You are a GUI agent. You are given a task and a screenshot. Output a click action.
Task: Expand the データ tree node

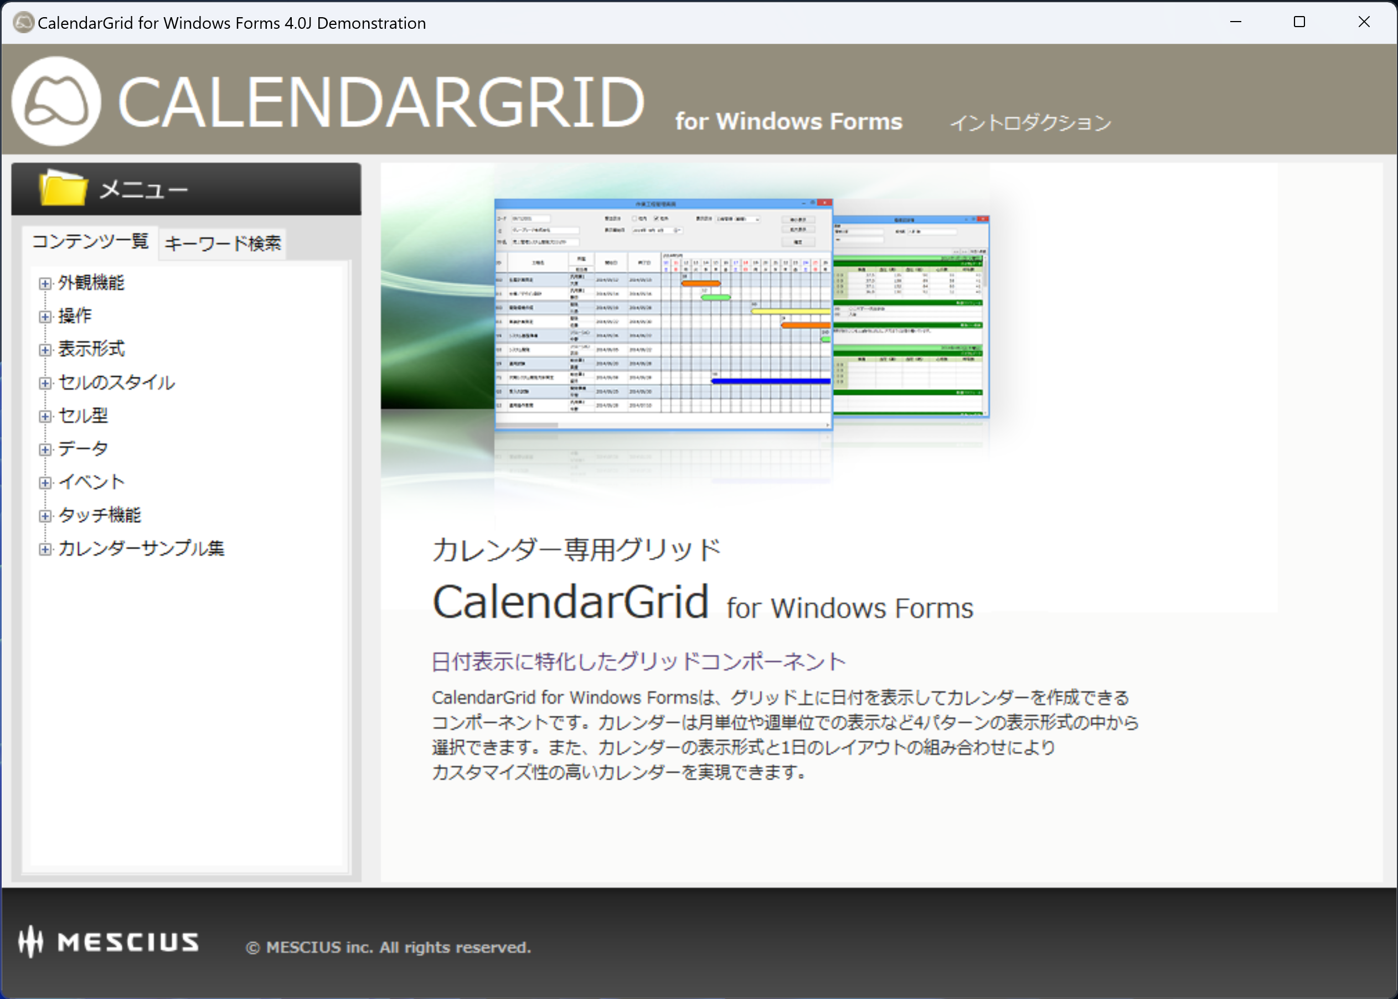point(45,449)
